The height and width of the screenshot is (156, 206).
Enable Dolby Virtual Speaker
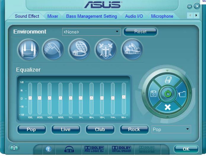(x=122, y=149)
